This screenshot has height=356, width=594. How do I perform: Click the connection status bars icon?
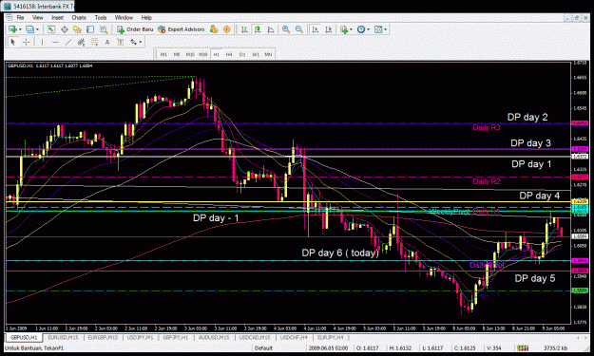[x=523, y=347]
